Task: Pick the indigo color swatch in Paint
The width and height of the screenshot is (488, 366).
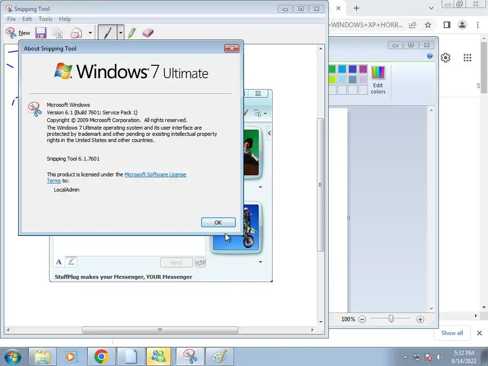Action: pos(353,69)
